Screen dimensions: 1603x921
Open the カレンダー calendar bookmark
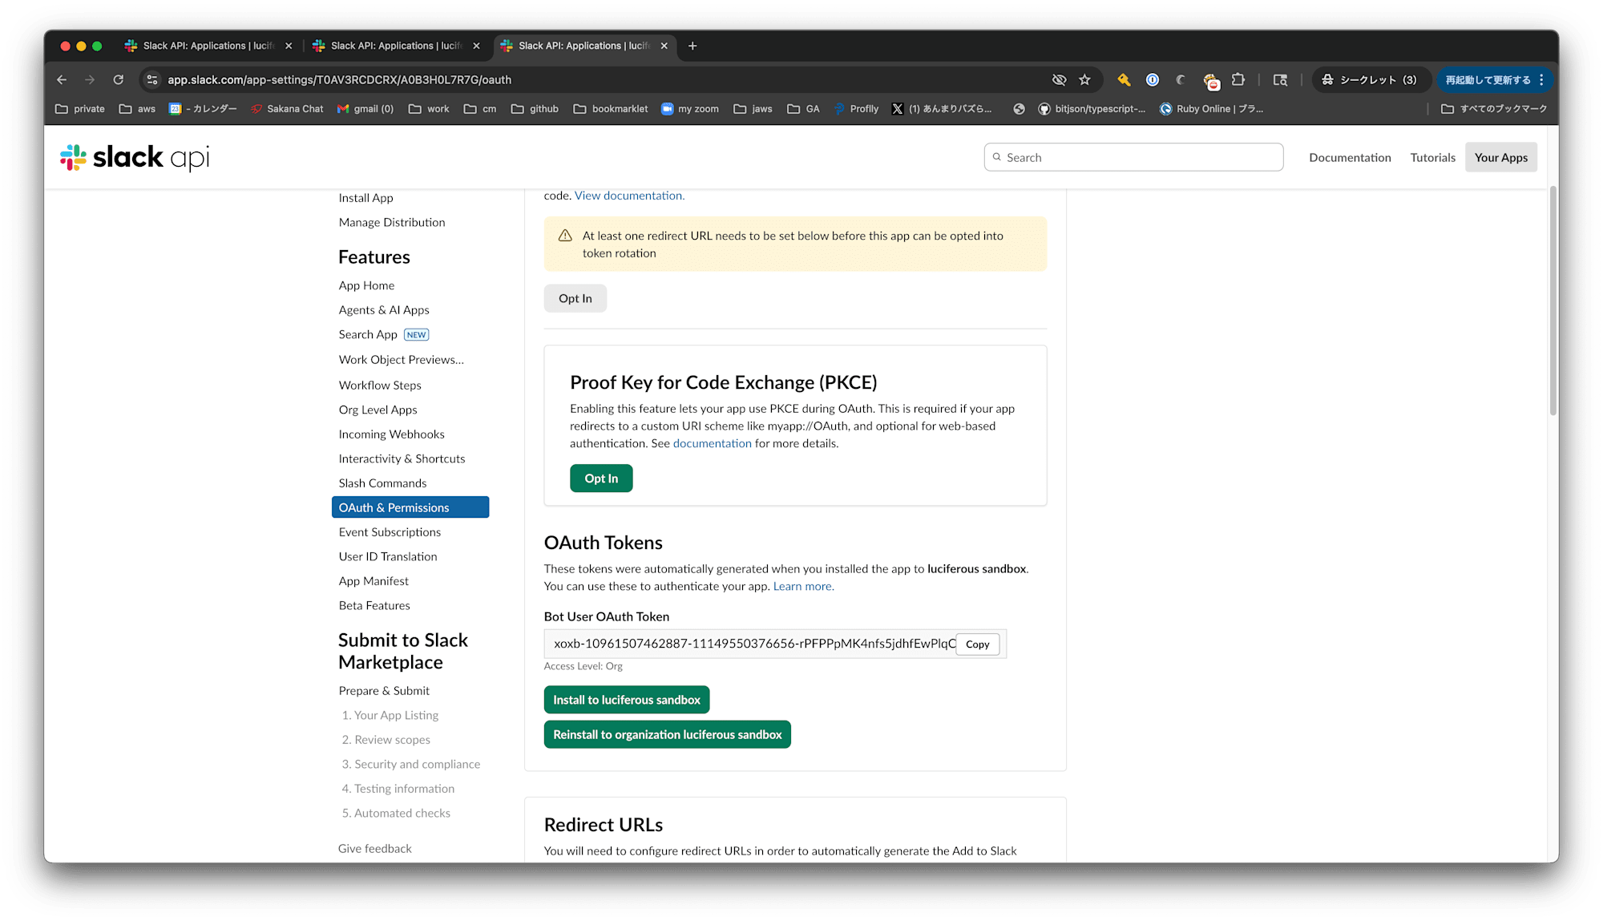pos(203,109)
